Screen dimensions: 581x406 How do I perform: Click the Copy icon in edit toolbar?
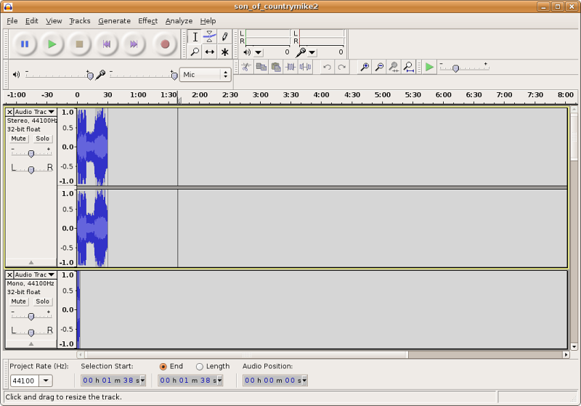(261, 67)
